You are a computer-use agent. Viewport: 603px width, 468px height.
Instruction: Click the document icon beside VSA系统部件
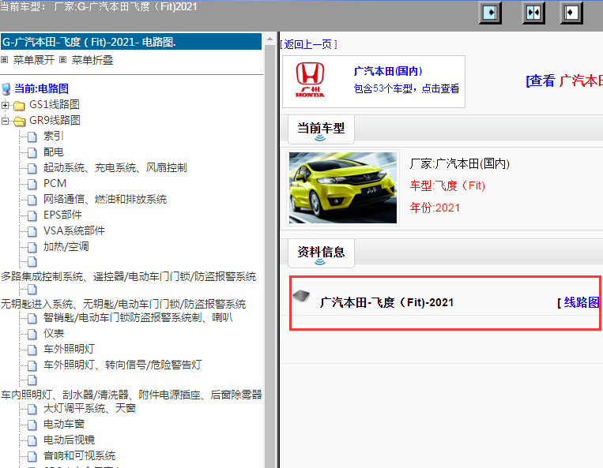(32, 231)
